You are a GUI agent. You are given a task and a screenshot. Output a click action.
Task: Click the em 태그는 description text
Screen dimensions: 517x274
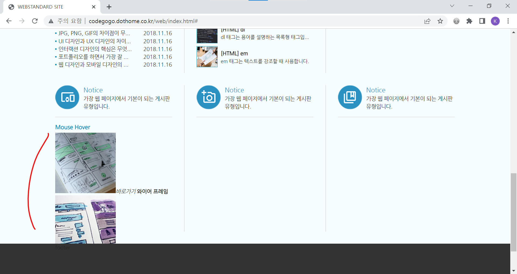(265, 61)
